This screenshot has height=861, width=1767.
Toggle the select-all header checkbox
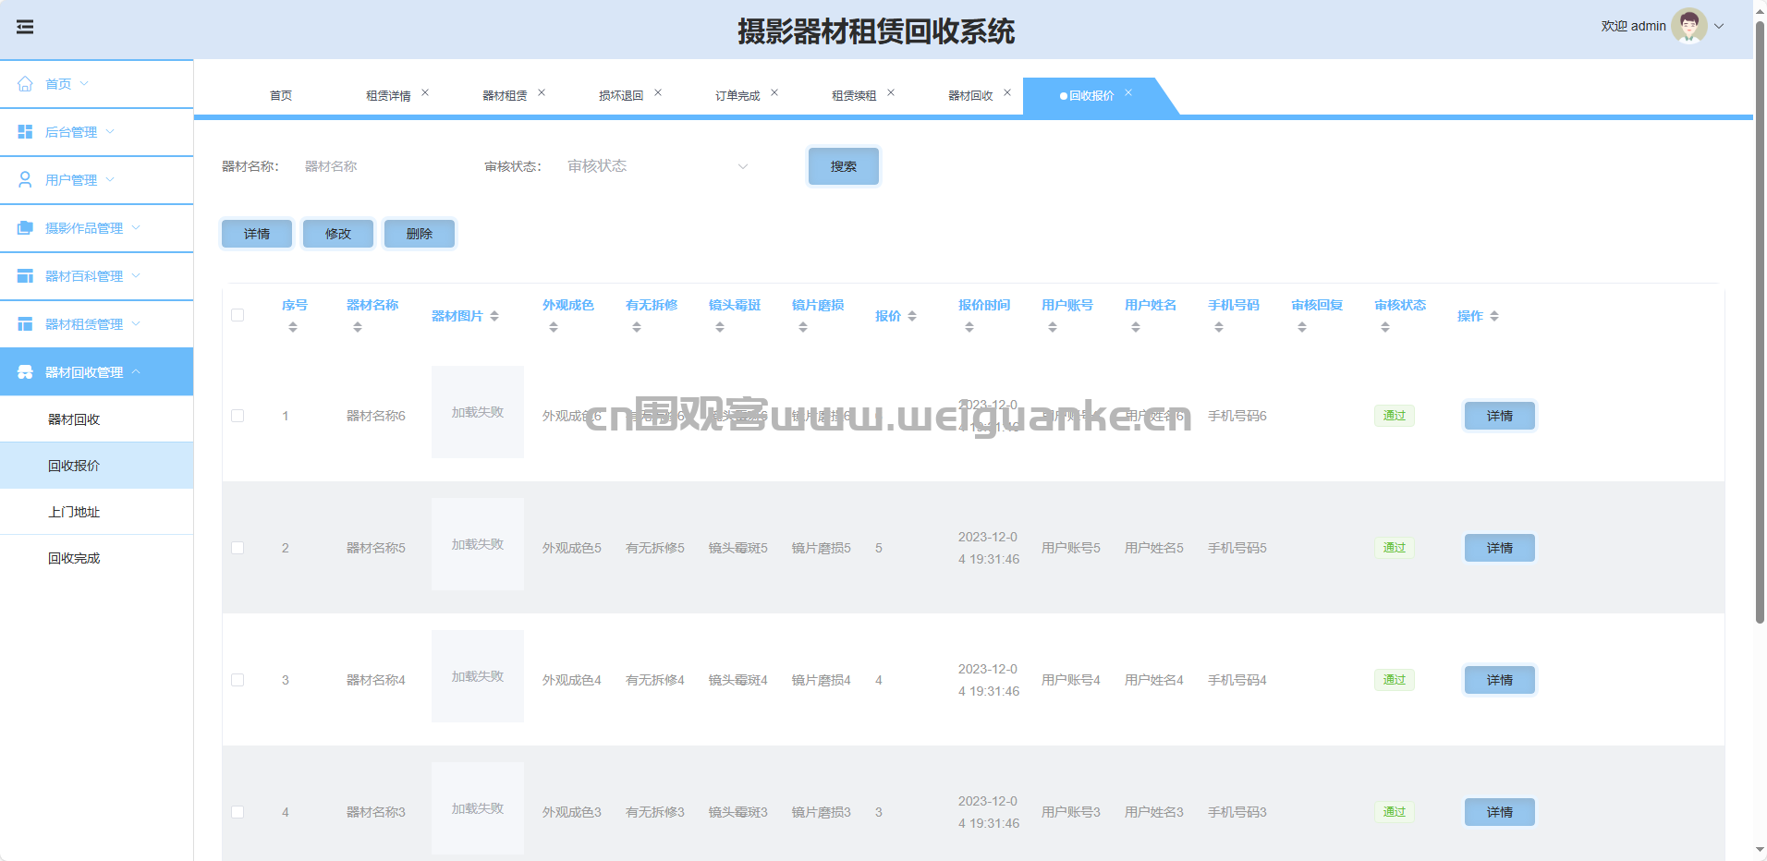click(x=238, y=315)
